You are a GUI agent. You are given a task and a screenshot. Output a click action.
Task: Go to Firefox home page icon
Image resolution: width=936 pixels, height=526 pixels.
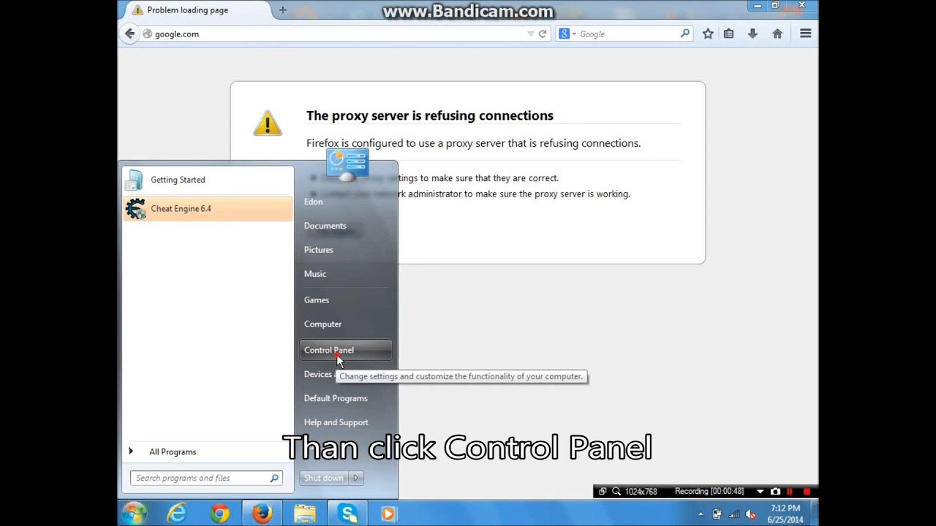pyautogui.click(x=777, y=34)
